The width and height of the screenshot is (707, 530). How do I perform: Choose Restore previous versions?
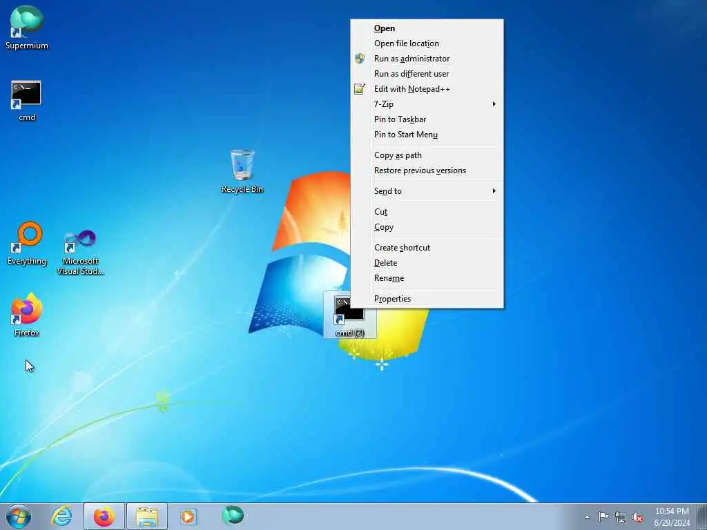[427, 171]
